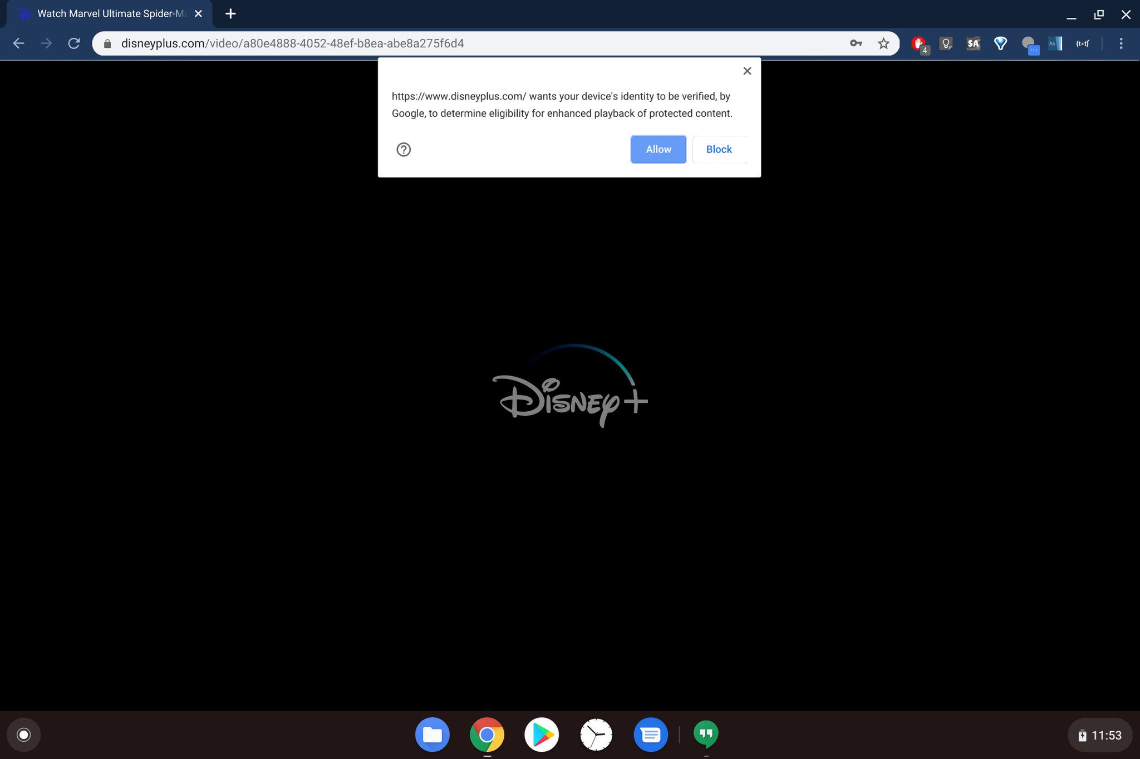This screenshot has width=1140, height=759.
Task: Go back to the previous page
Action: point(18,43)
